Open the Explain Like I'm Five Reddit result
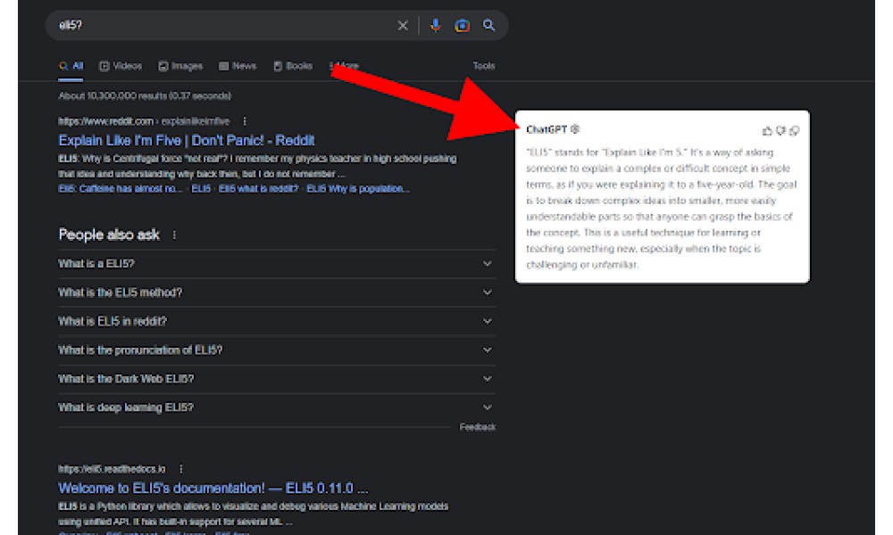 (x=187, y=140)
